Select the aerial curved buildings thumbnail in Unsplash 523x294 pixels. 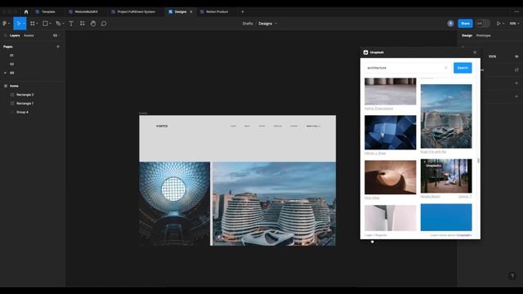tap(446, 116)
